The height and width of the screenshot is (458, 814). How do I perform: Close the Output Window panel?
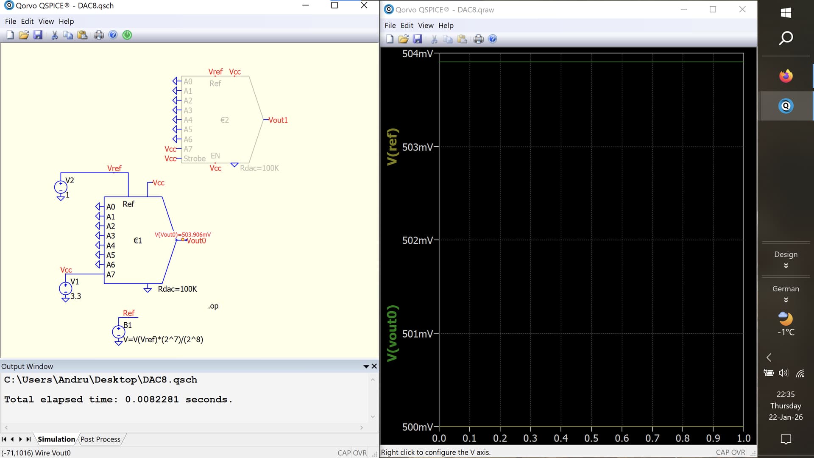click(374, 366)
